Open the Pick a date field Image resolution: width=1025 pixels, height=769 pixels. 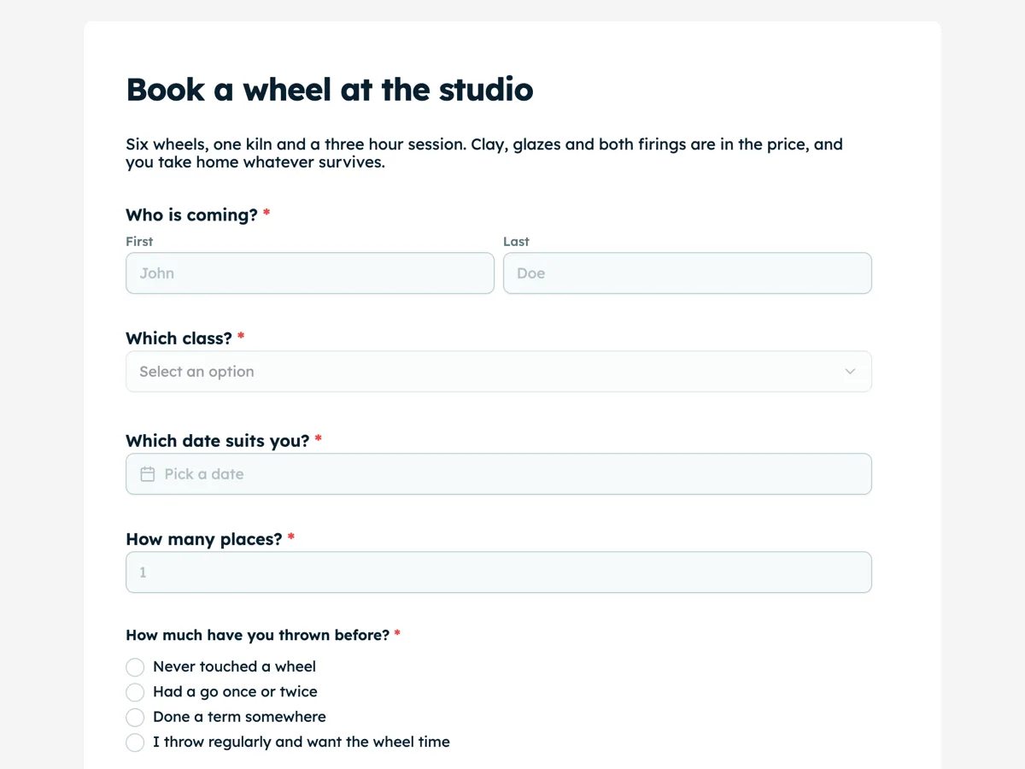[x=499, y=474]
